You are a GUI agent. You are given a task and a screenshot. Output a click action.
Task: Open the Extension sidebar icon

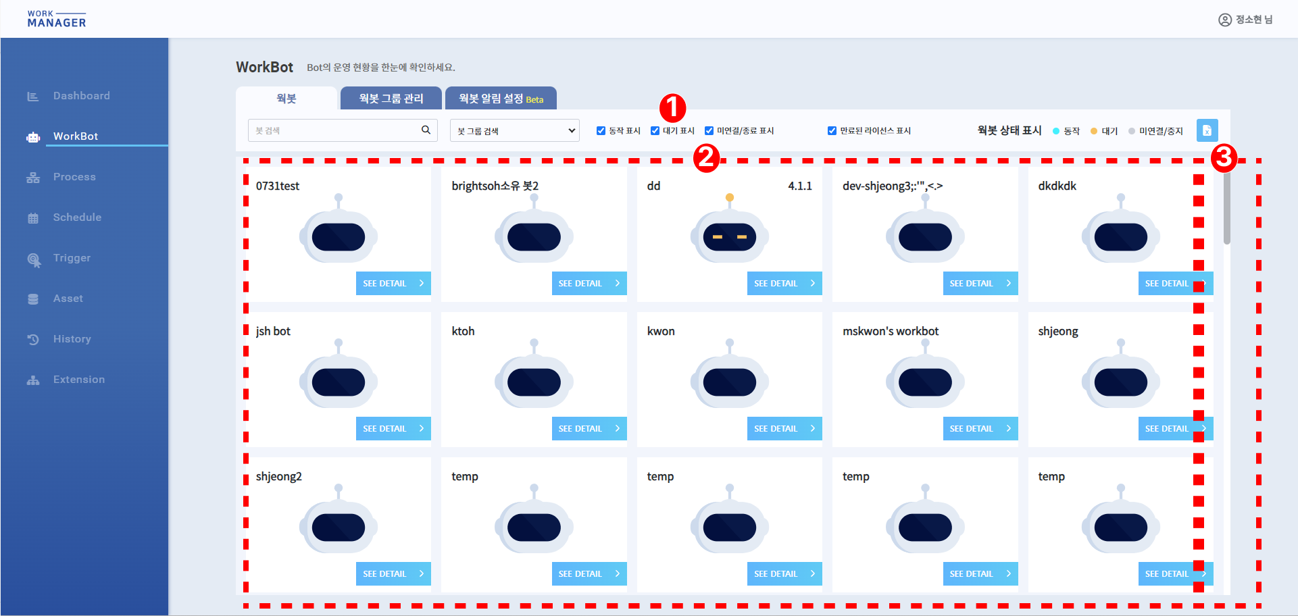33,380
